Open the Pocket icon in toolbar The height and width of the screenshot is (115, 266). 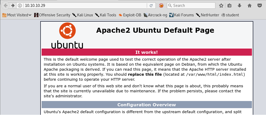[259, 6]
